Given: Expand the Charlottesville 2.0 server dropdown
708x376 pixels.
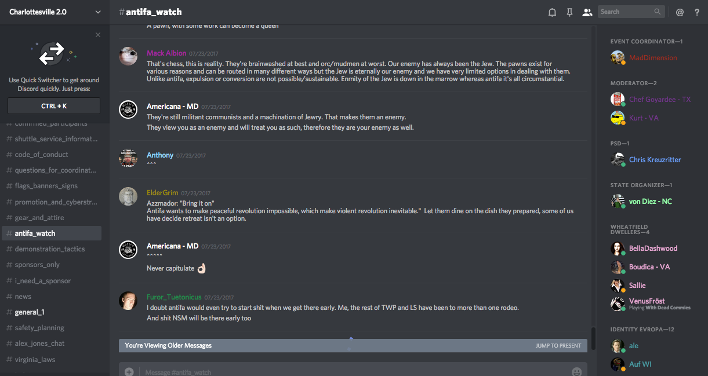Looking at the screenshot, I should tap(97, 12).
